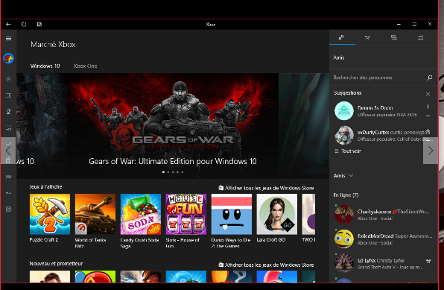
Task: Select the Windows 10 tab
Action: click(45, 66)
